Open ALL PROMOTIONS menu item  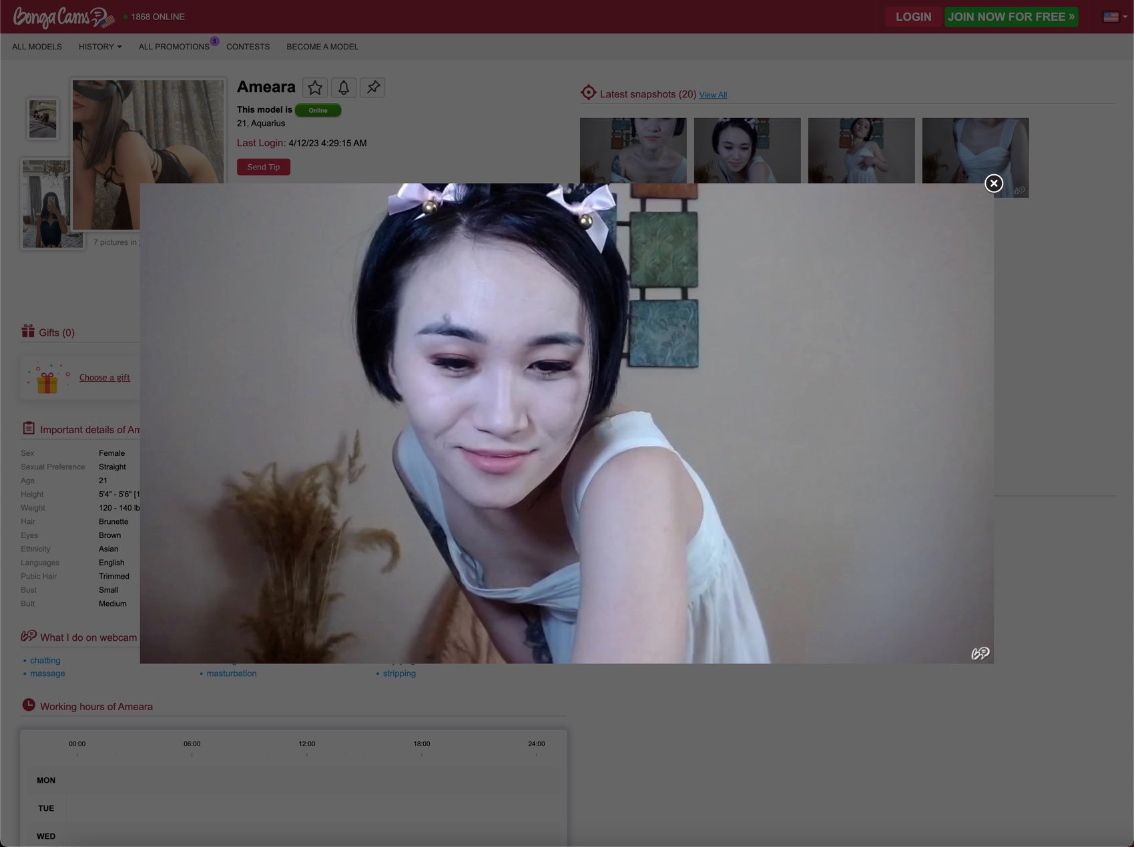click(174, 47)
